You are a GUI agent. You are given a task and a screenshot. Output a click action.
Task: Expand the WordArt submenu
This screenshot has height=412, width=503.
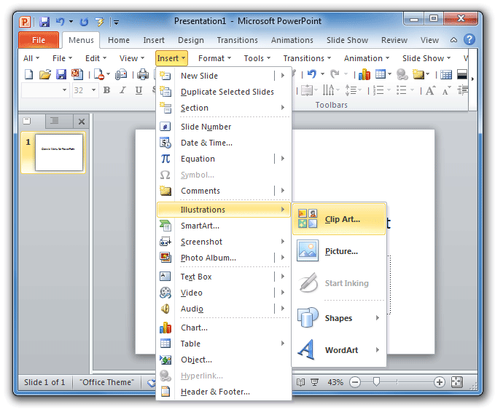click(339, 350)
